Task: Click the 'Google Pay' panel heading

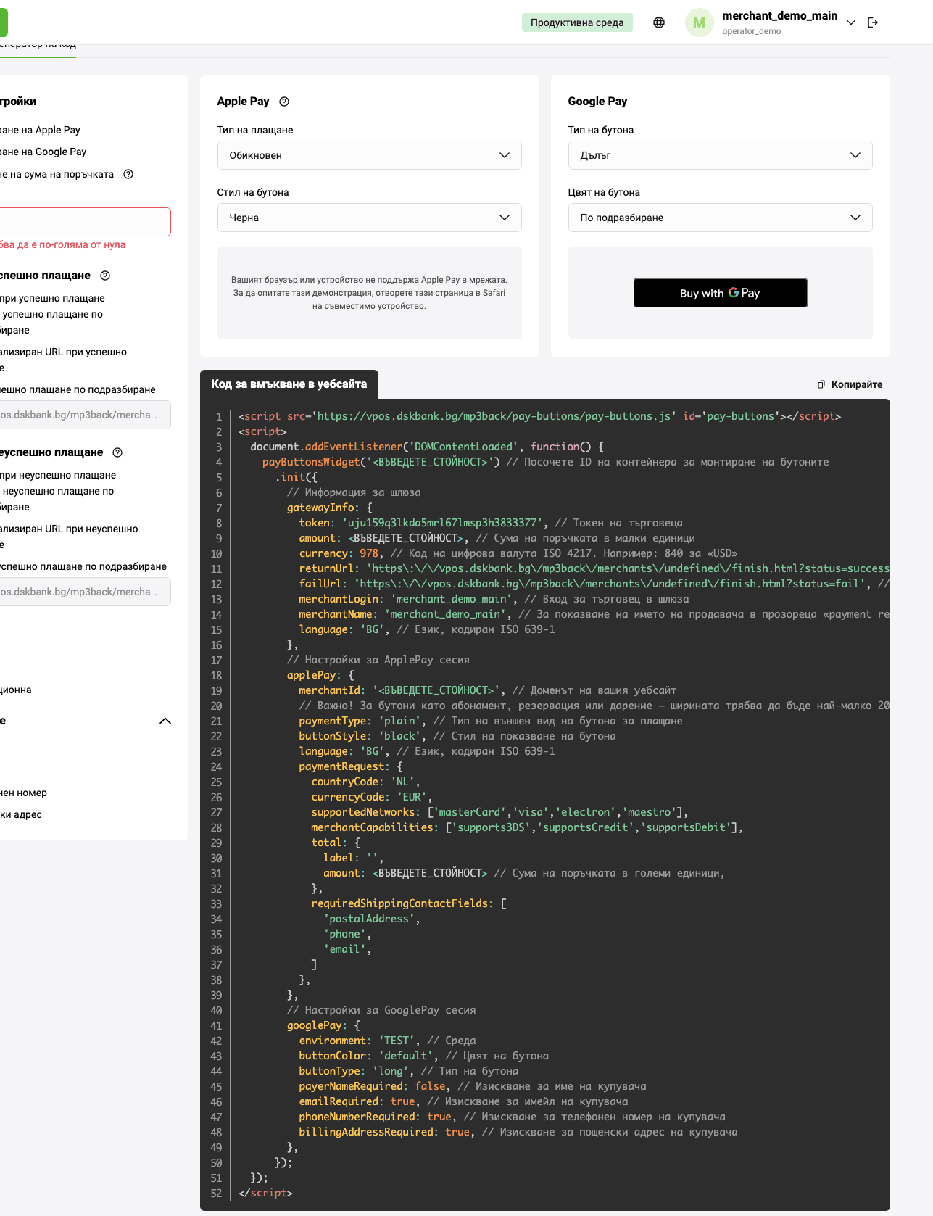Action: click(597, 102)
